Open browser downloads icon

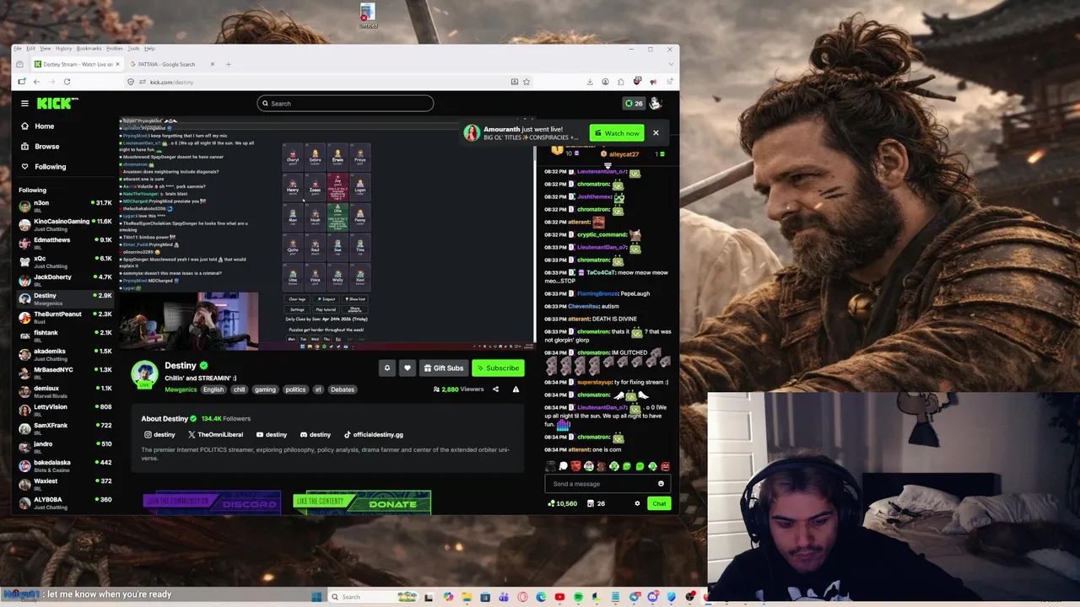point(590,82)
